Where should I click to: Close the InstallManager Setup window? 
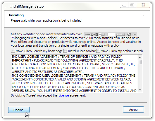pyautogui.click(x=143, y=5)
